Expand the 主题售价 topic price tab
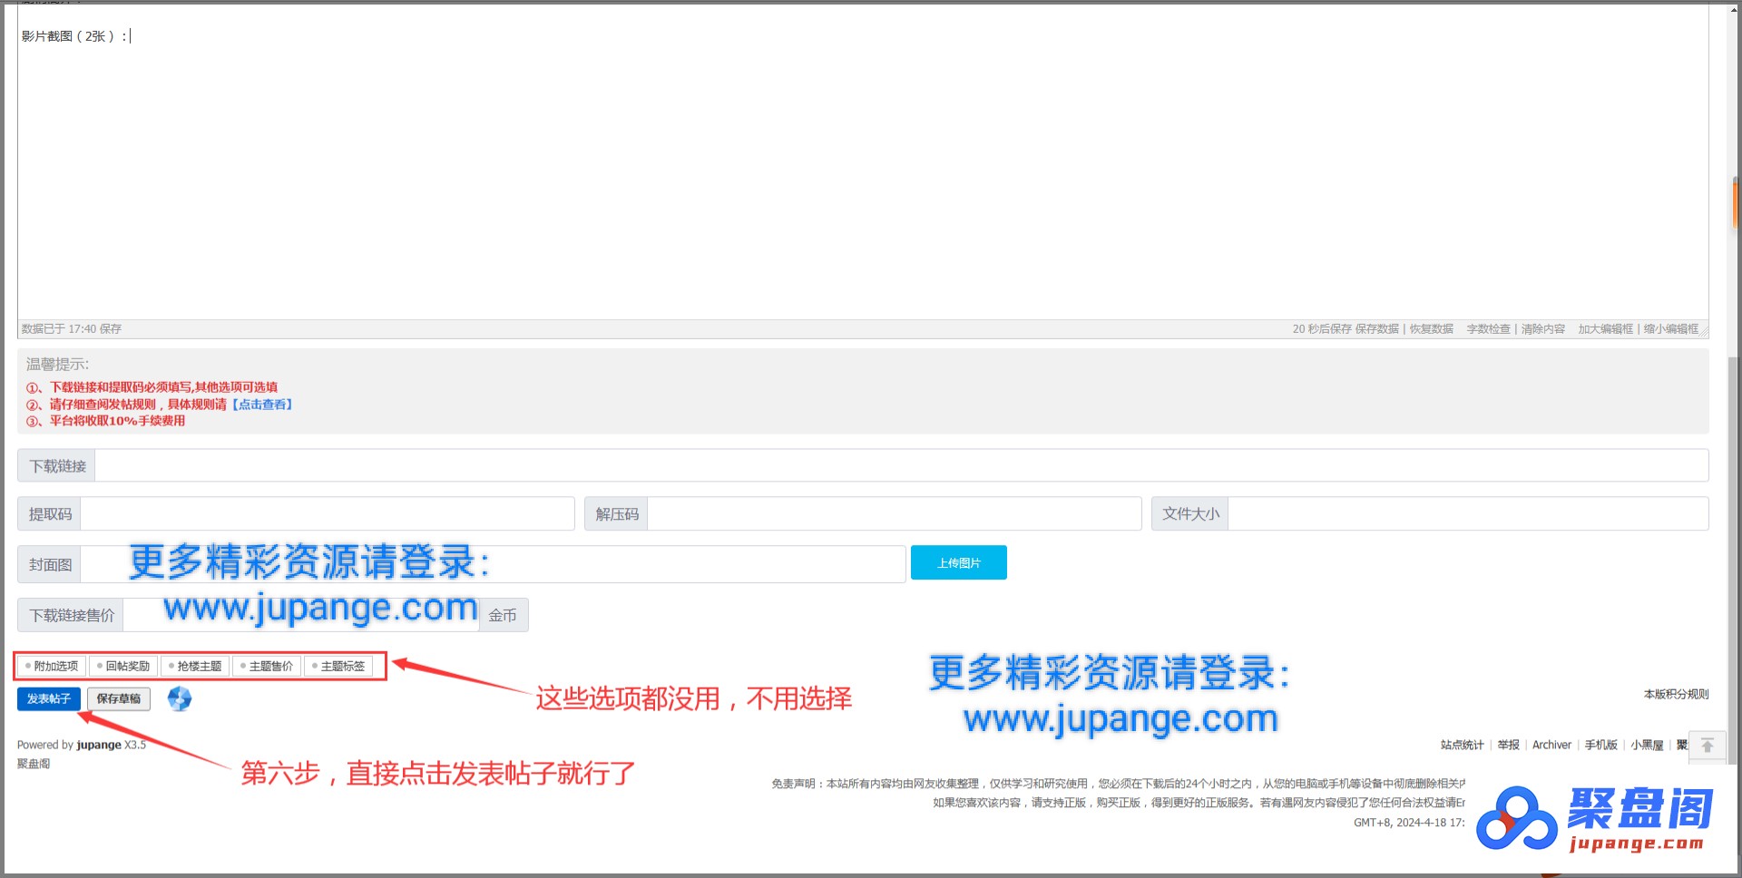The width and height of the screenshot is (1742, 878). [x=267, y=666]
